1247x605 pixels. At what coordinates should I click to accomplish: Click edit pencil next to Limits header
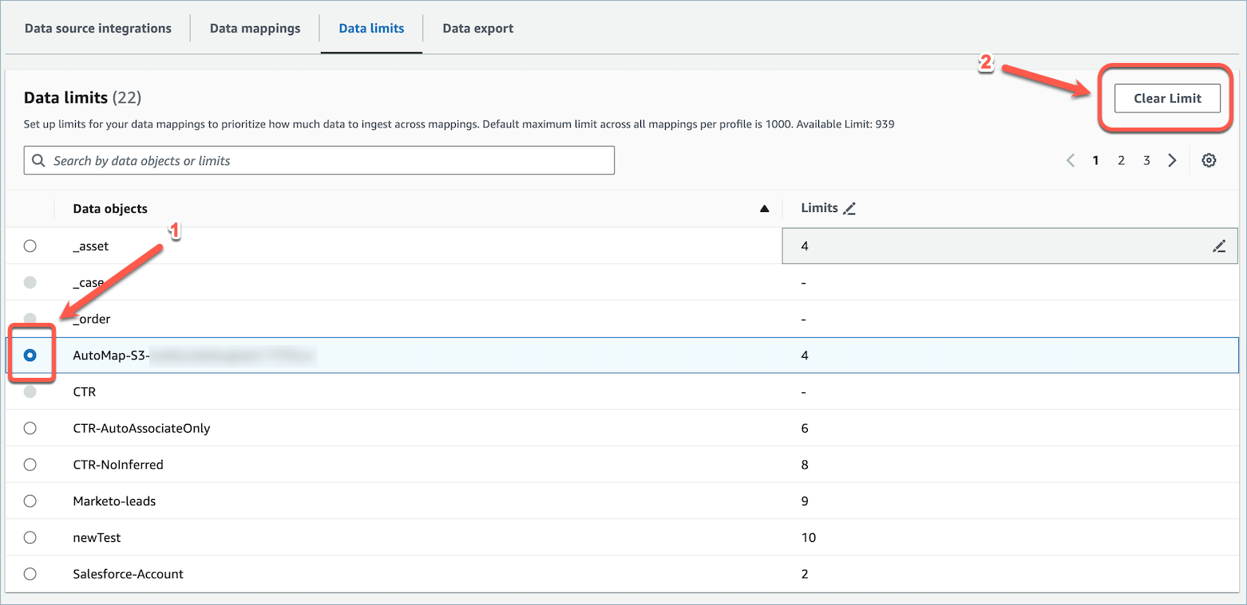pos(849,209)
